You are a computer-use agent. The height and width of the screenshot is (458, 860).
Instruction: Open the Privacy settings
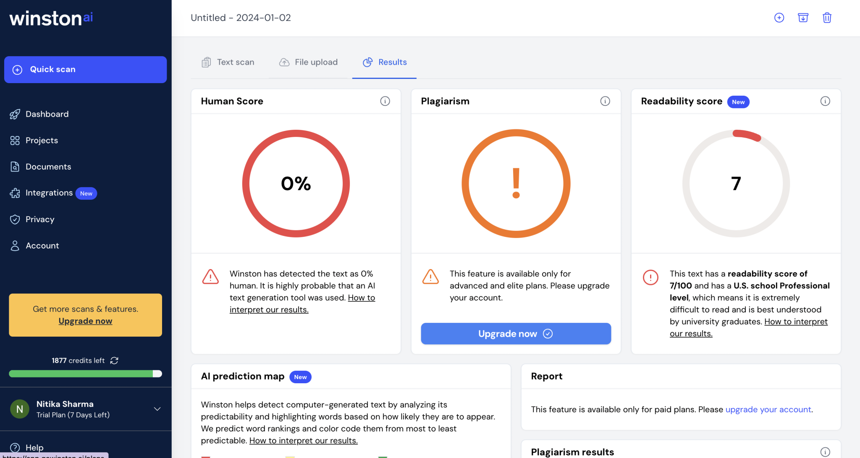pyautogui.click(x=40, y=219)
